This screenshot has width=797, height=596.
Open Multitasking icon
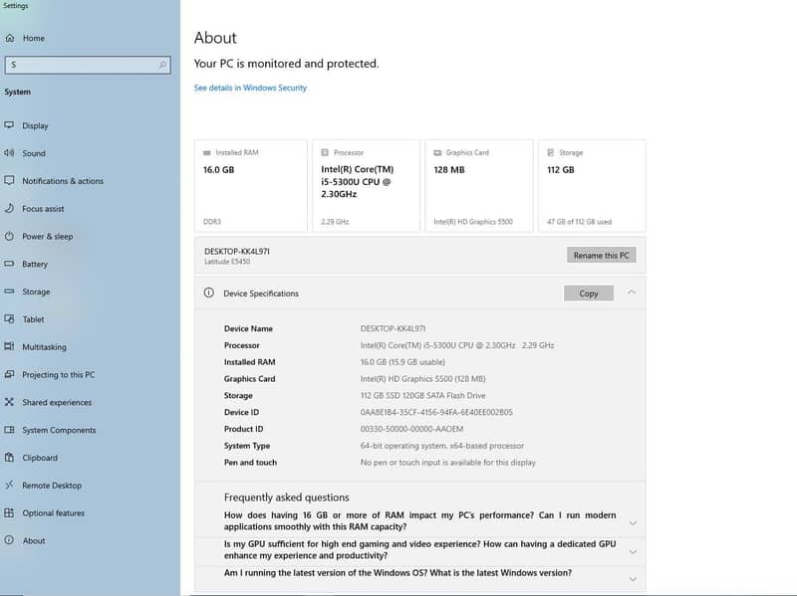click(9, 346)
